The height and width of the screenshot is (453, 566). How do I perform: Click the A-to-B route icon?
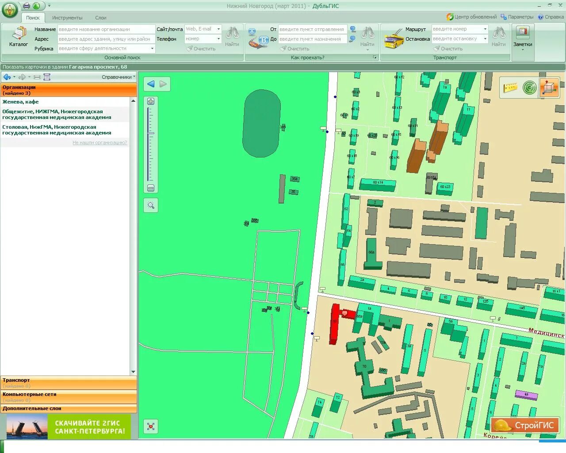[258, 38]
